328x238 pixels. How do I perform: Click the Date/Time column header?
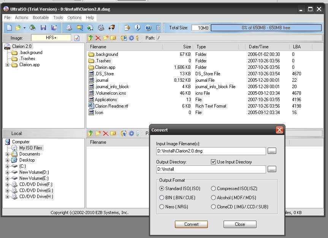click(267, 47)
